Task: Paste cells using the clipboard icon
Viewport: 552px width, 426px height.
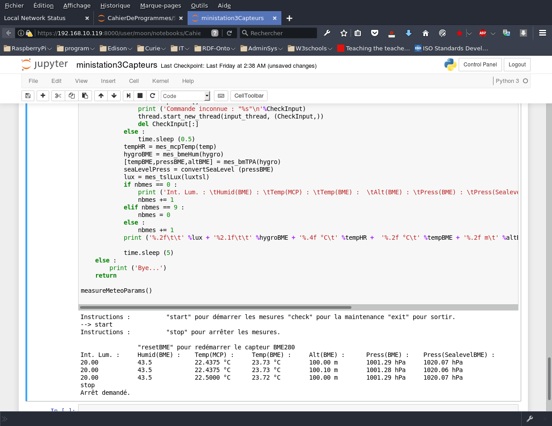Action: click(85, 96)
